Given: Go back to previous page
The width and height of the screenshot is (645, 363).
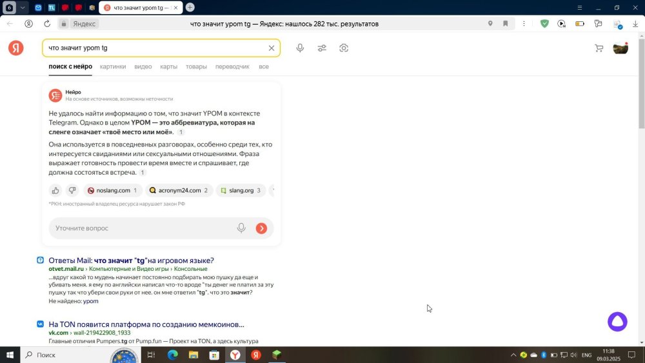Looking at the screenshot, I should point(10,24).
